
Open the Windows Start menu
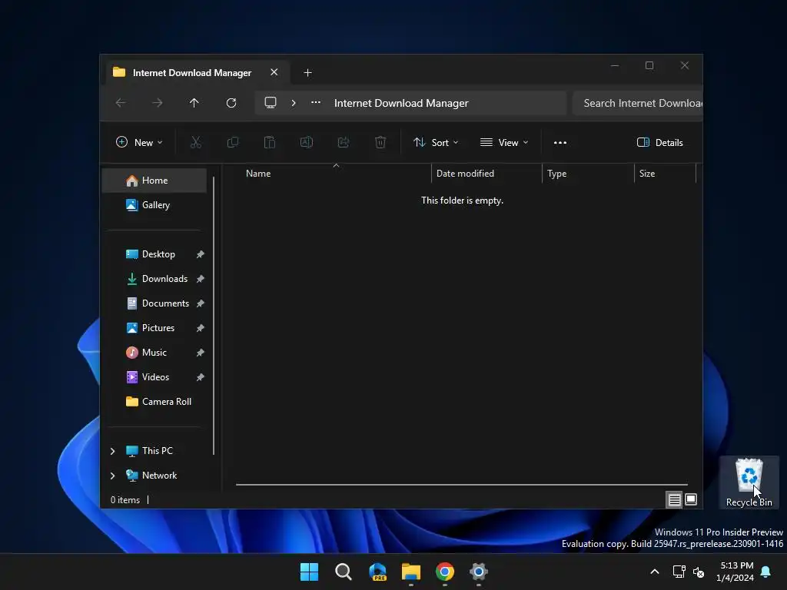pyautogui.click(x=309, y=572)
